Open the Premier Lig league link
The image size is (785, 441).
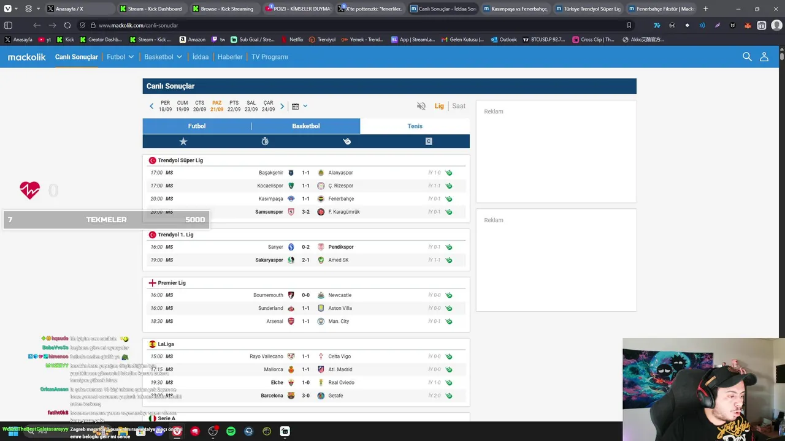172,283
